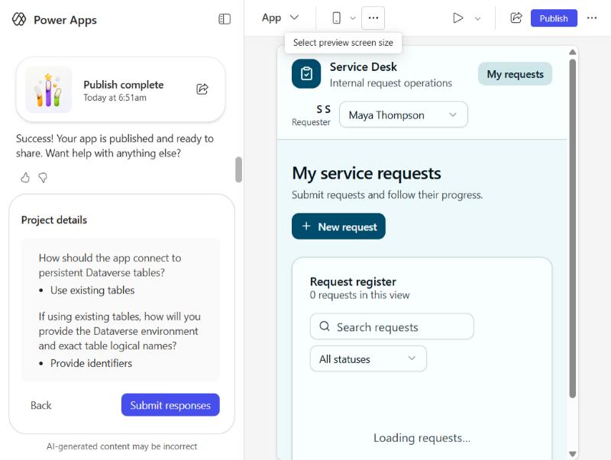Click the share icon beside Publish
Viewport: 611px width, 460px height.
pyautogui.click(x=516, y=18)
